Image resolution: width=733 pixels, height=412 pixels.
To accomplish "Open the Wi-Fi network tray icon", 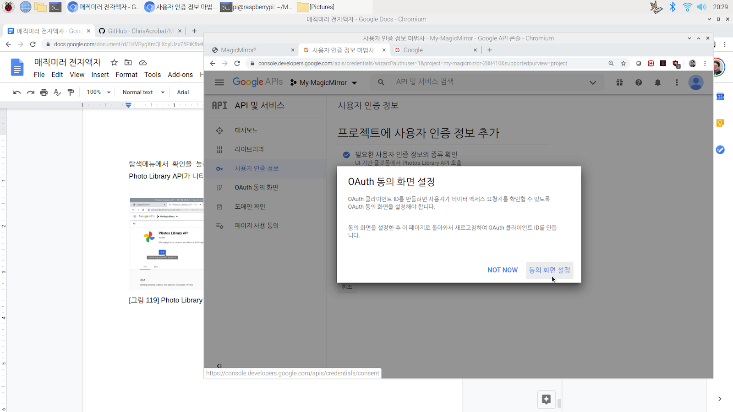I will (687, 7).
